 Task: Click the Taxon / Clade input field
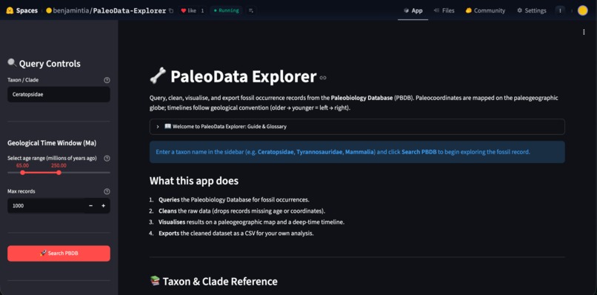click(59, 95)
